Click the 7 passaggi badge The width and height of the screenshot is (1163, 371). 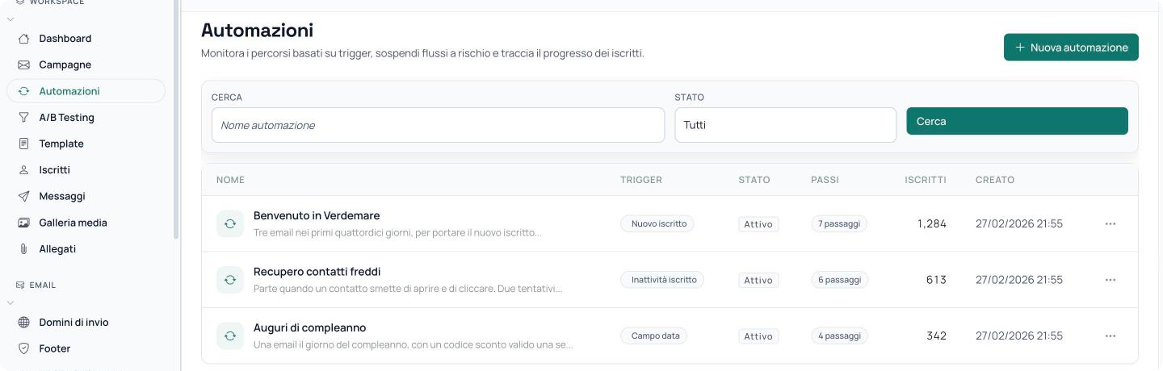click(839, 223)
